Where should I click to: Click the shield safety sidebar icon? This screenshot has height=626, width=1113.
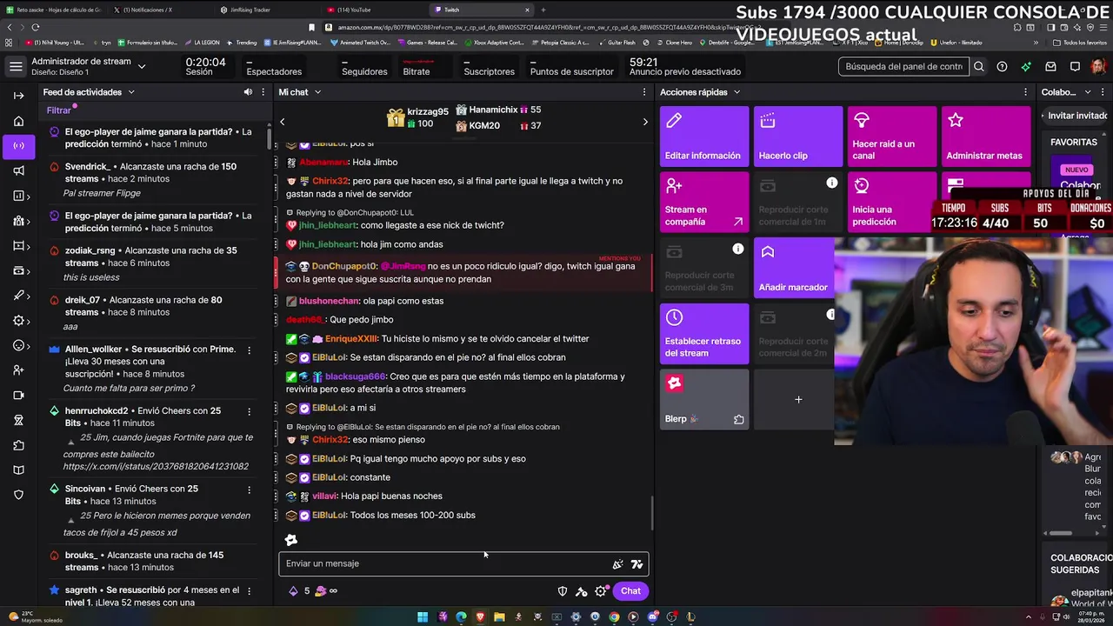pyautogui.click(x=18, y=495)
